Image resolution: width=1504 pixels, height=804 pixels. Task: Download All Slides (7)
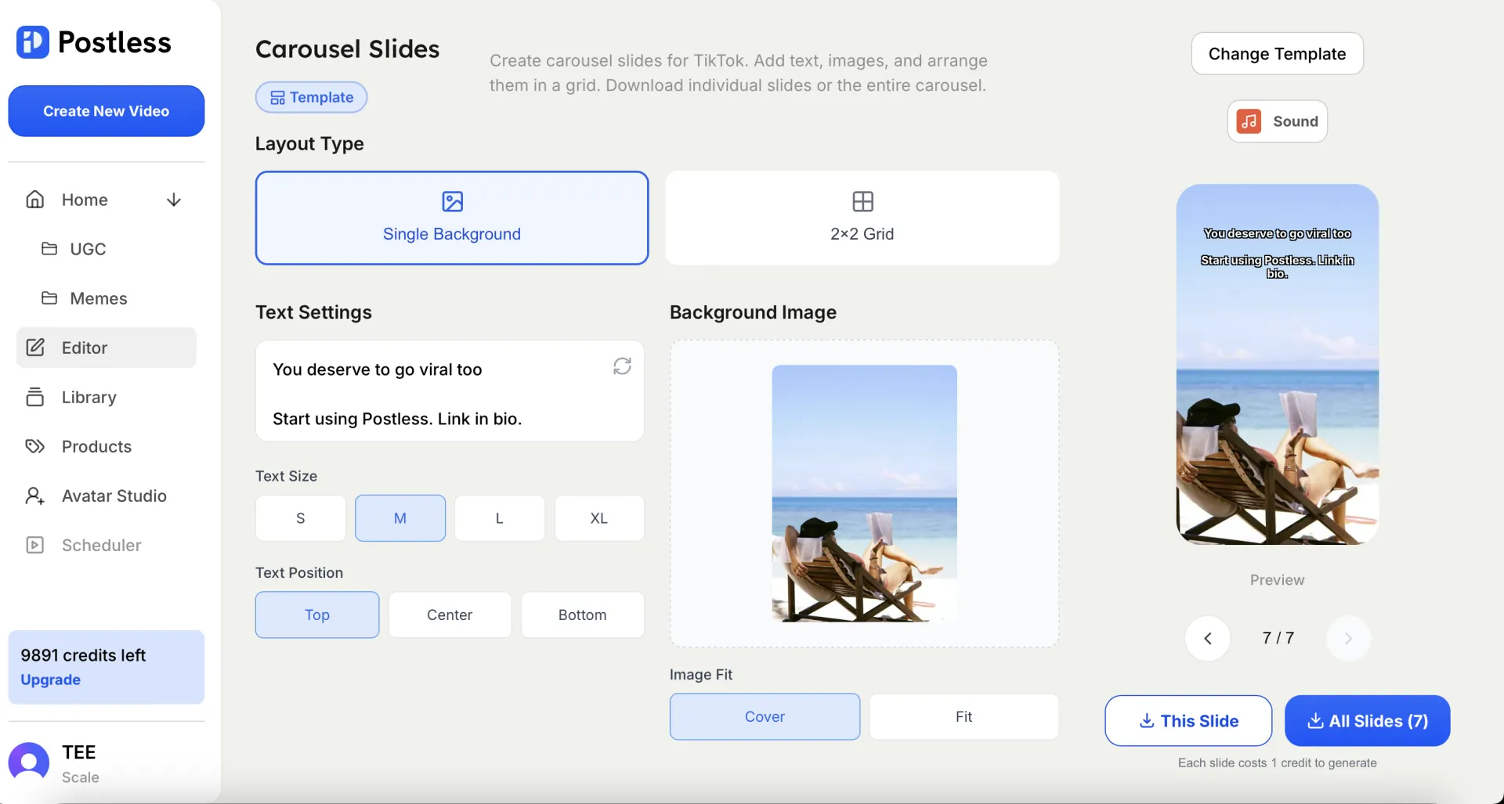click(x=1367, y=720)
